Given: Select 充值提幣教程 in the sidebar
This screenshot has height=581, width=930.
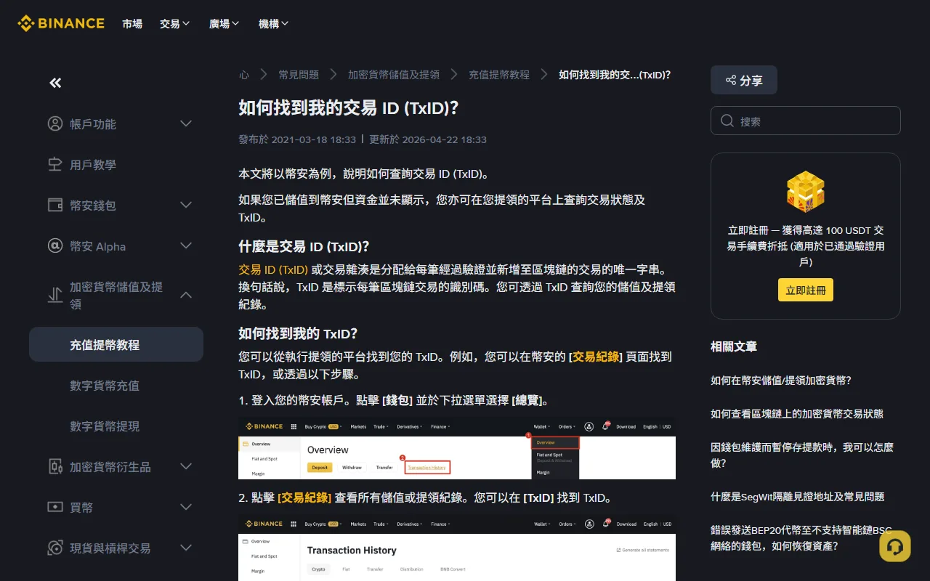Looking at the screenshot, I should pos(116,344).
